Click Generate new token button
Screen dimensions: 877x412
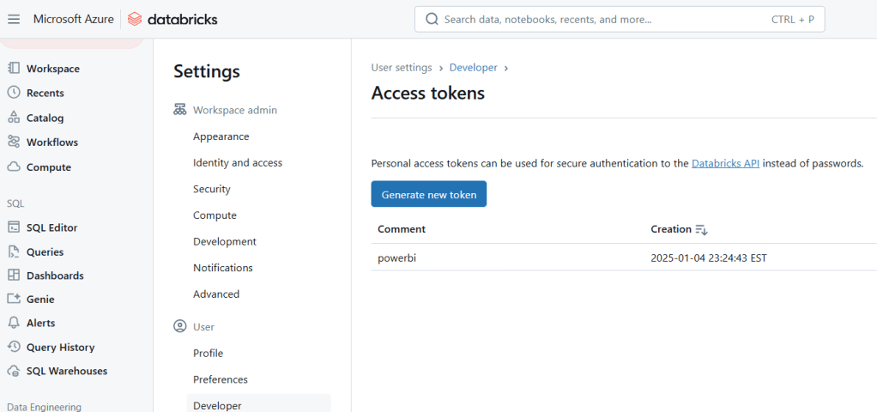(428, 195)
